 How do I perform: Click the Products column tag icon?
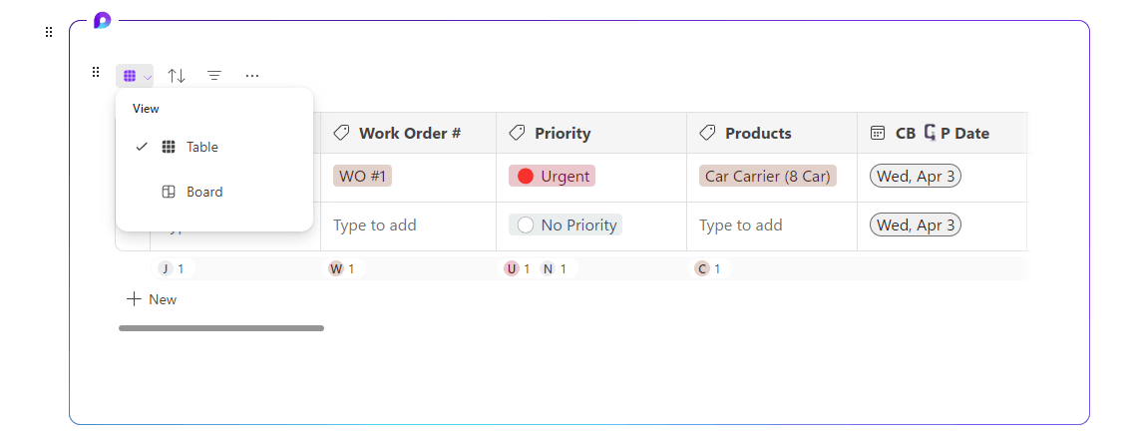coord(707,133)
